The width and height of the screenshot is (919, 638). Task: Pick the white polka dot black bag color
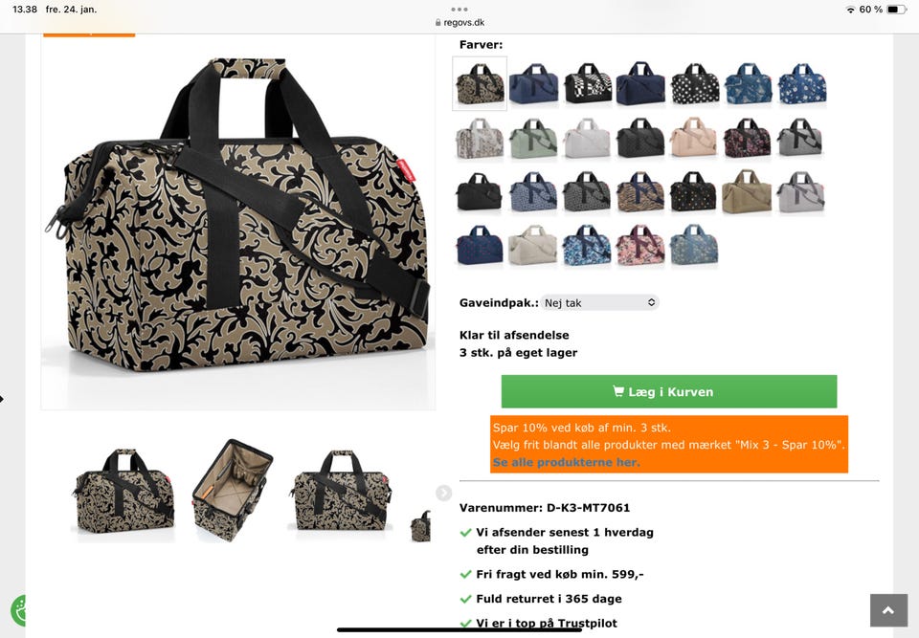click(x=695, y=84)
